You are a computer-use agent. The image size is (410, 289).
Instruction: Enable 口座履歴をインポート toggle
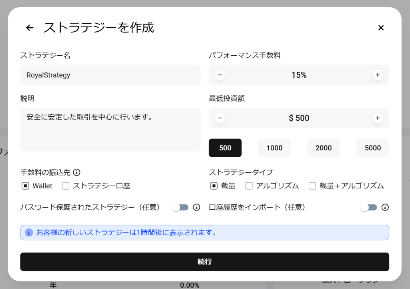click(x=369, y=207)
